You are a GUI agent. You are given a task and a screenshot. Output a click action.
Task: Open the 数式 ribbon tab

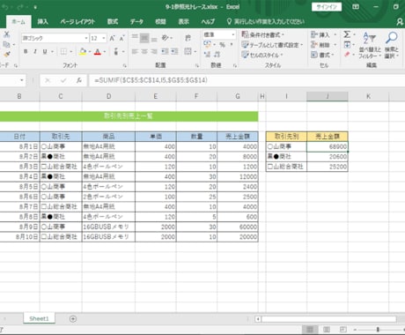tap(113, 22)
